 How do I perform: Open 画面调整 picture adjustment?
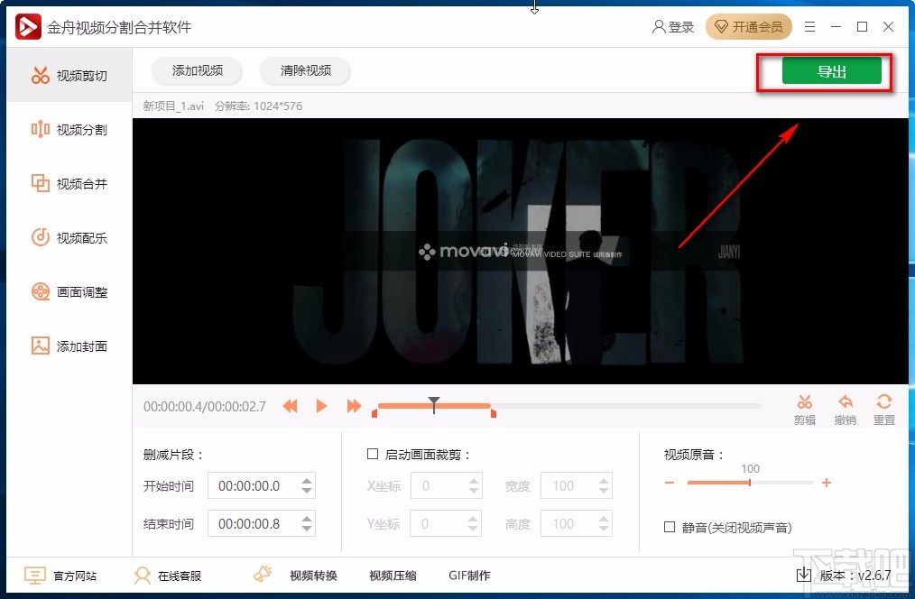[69, 291]
